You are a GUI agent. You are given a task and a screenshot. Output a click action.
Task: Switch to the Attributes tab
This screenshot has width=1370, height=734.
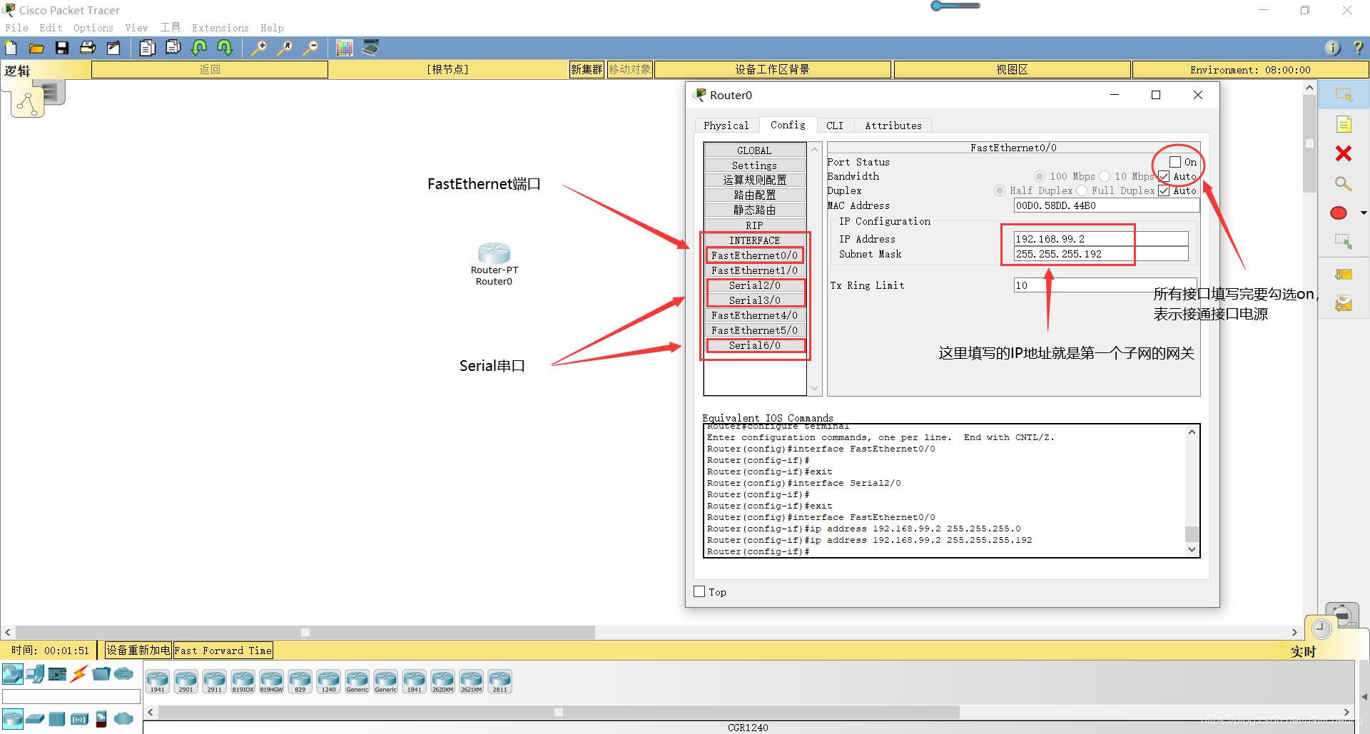click(893, 126)
